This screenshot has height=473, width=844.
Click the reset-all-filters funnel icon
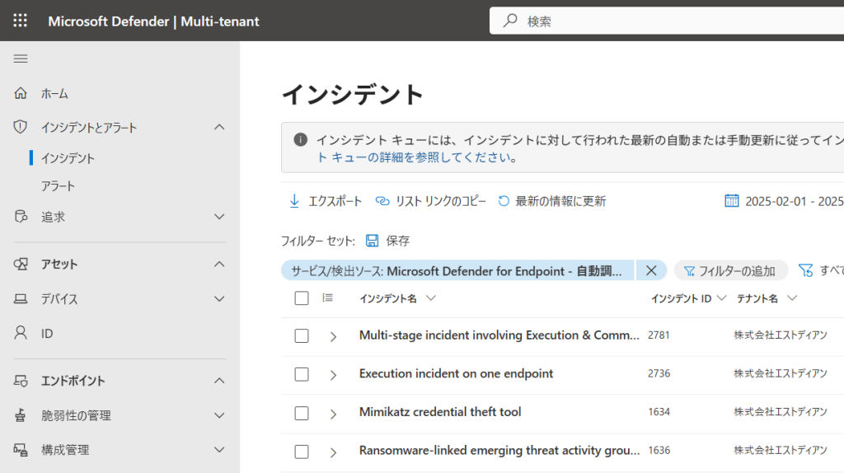coord(805,270)
